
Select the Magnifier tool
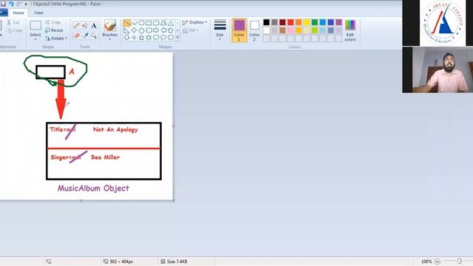(94, 35)
